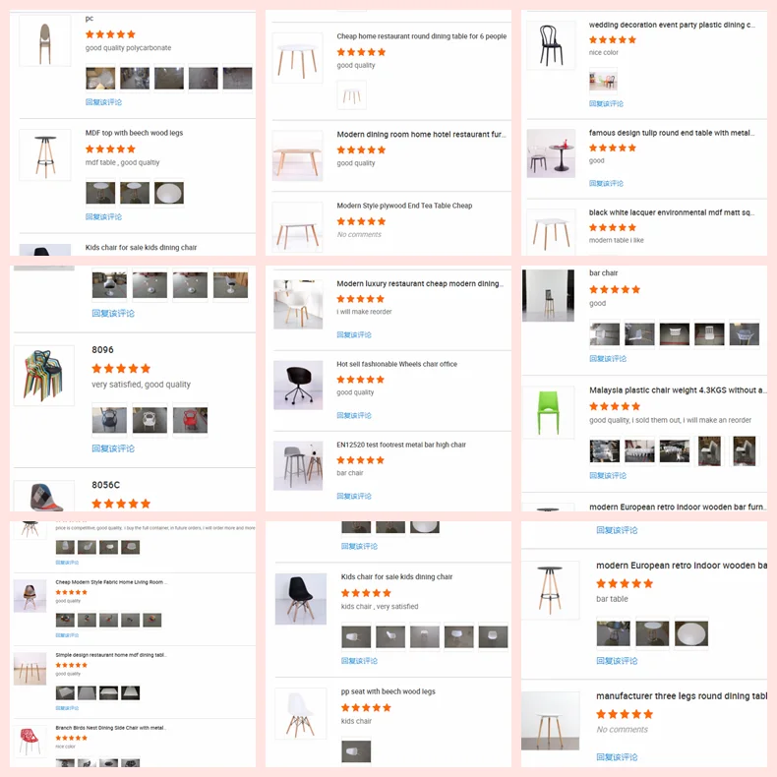
Task: Open the black bentwood chair product image
Action: click(x=551, y=45)
